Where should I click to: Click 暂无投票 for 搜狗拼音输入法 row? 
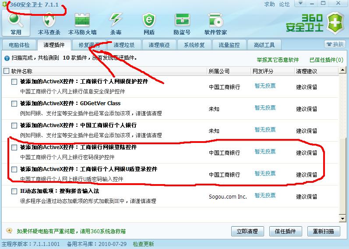[x=265, y=196]
